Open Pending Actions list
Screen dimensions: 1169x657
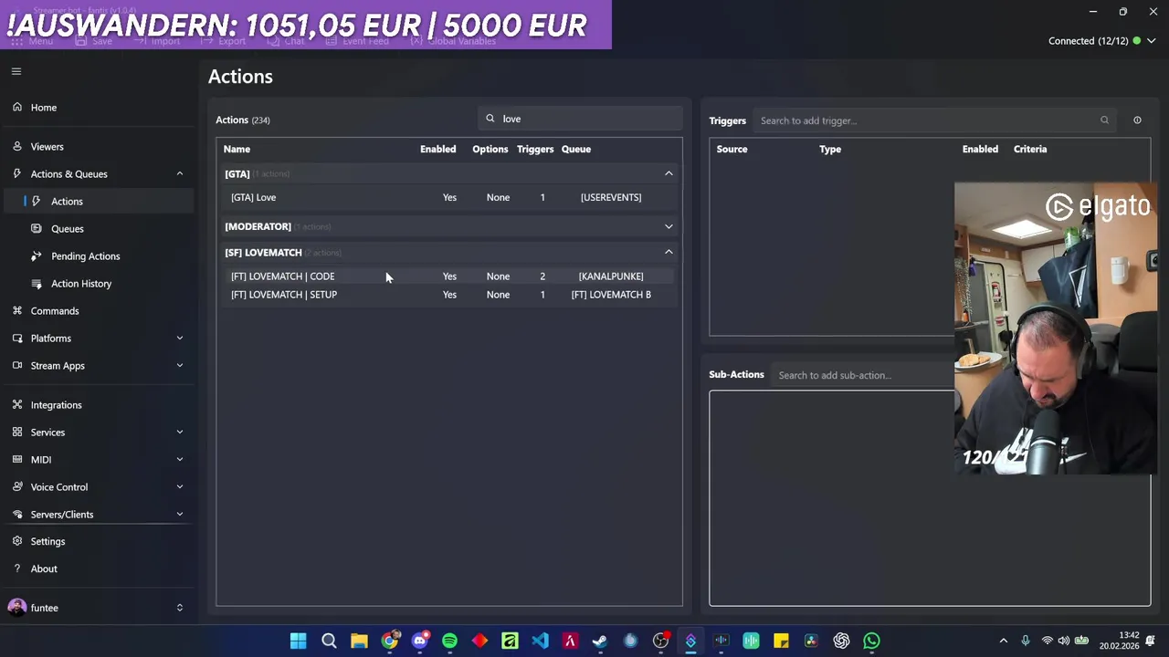click(85, 256)
